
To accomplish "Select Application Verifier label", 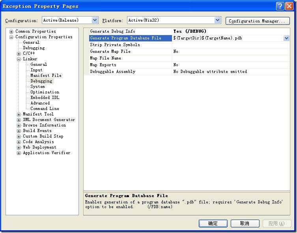I will click(x=47, y=153).
